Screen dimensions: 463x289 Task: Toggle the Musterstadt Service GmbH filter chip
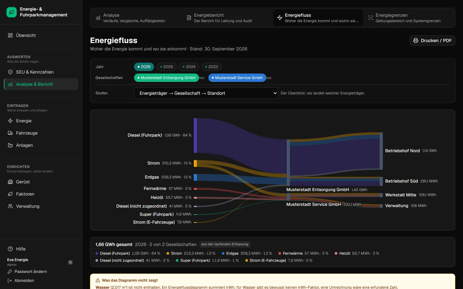(x=237, y=78)
